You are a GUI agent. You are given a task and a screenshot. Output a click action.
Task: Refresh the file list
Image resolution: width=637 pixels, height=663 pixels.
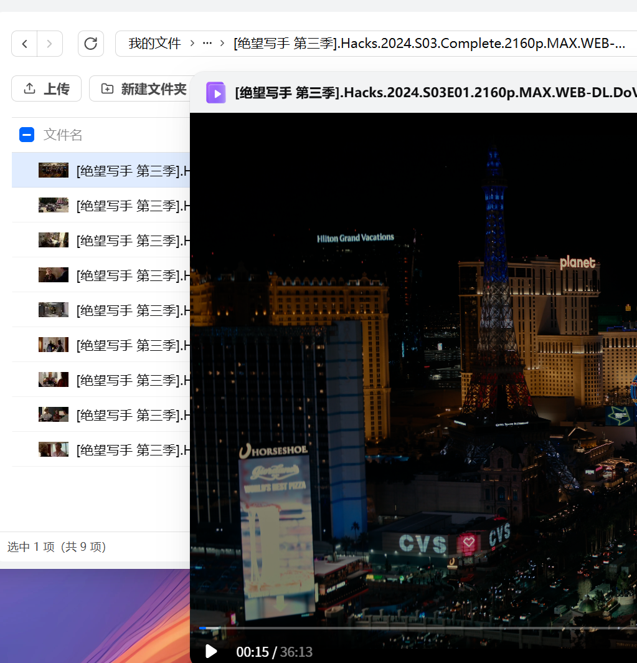(91, 44)
